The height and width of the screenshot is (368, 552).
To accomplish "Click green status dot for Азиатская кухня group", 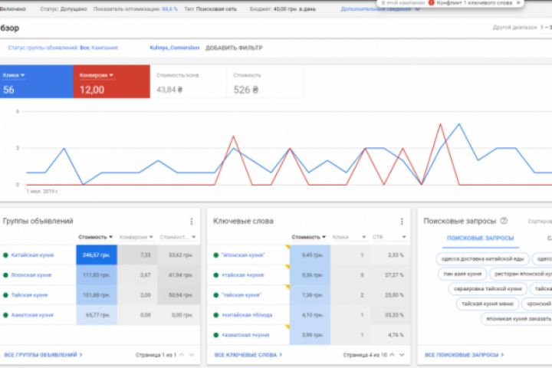I will (x=5, y=315).
